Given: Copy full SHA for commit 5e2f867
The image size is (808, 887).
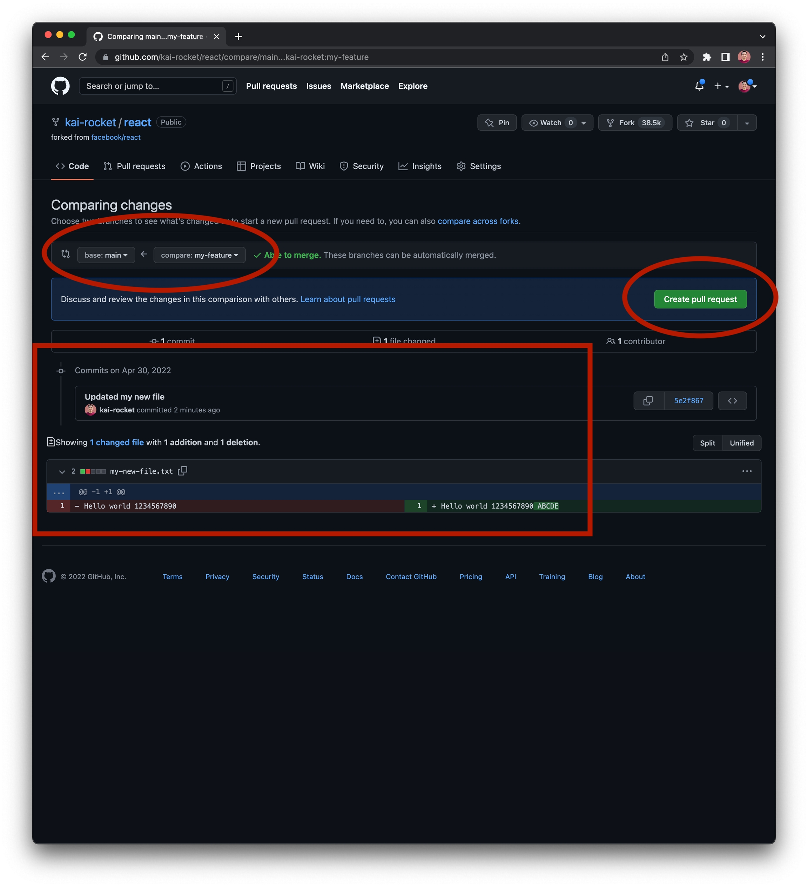Looking at the screenshot, I should [x=648, y=401].
